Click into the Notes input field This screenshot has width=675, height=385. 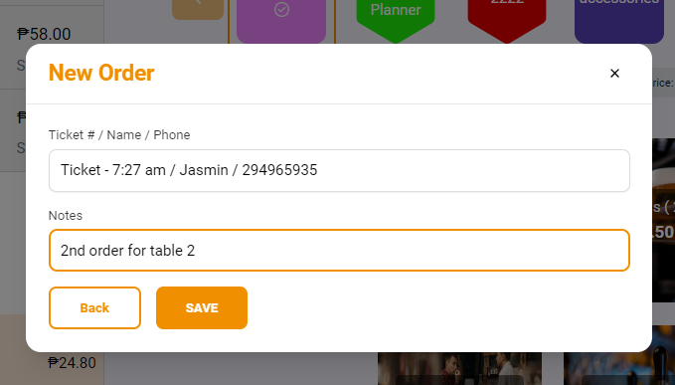pos(339,251)
